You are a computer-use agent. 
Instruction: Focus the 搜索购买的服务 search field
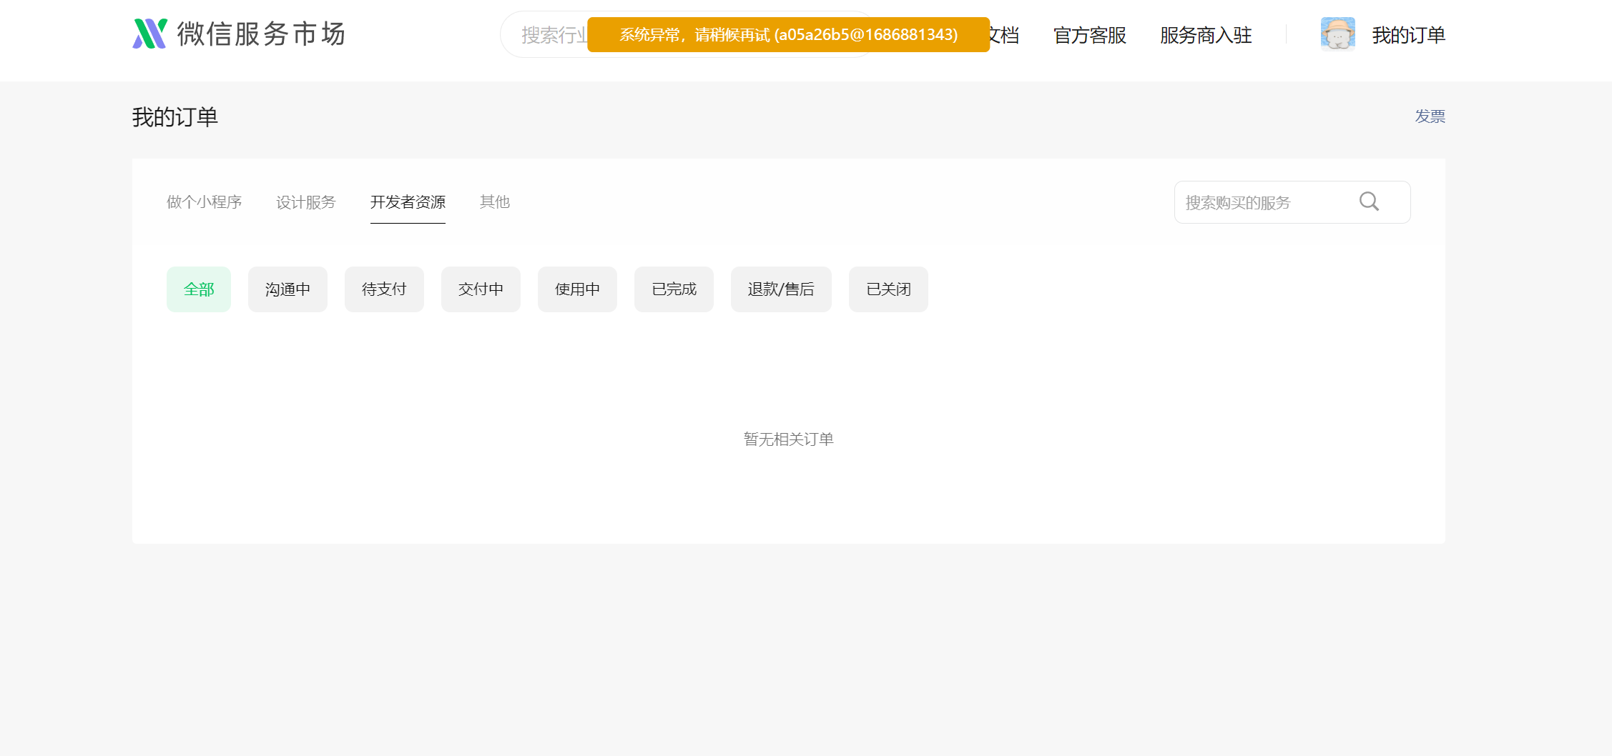pyautogui.click(x=1292, y=202)
